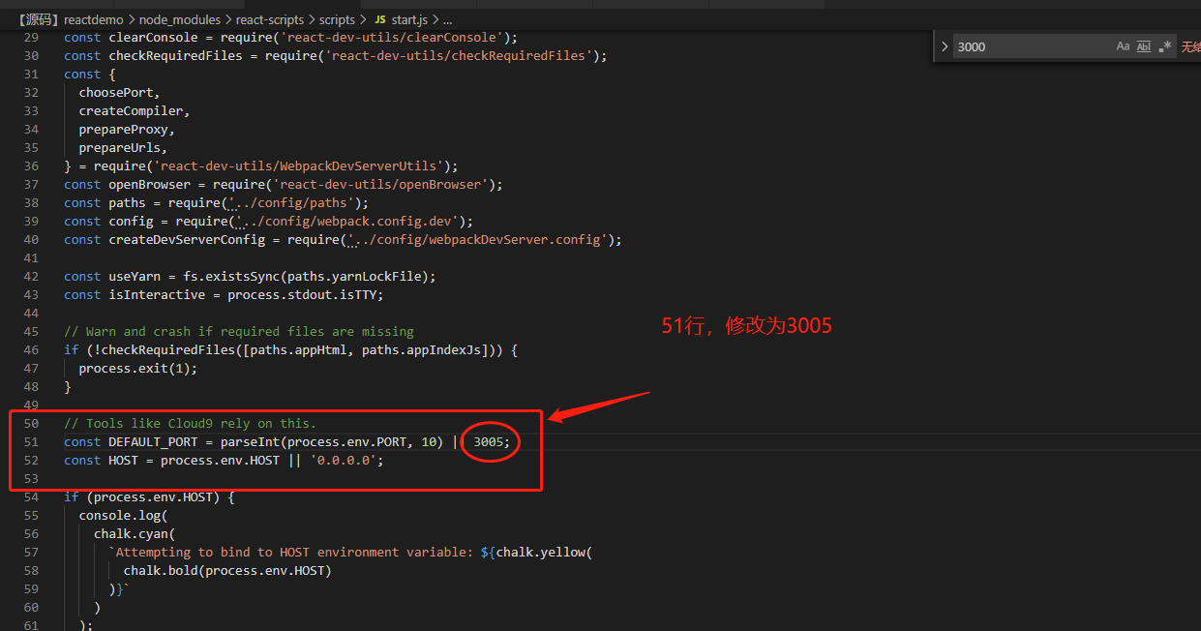Toggle match case in the search widget

(x=1122, y=45)
